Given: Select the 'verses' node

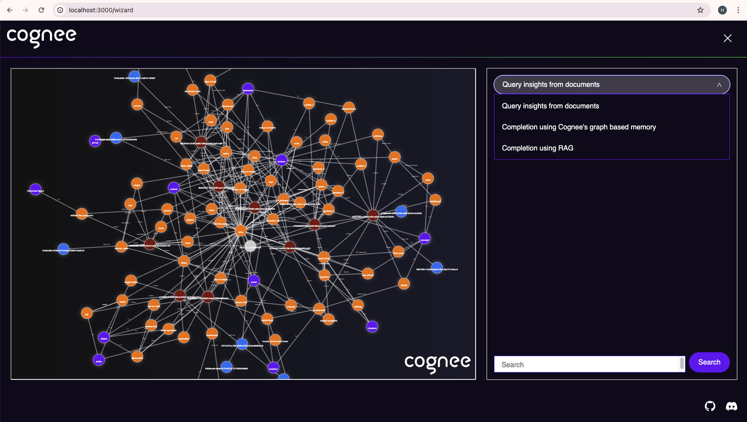Looking at the screenshot, I should [x=137, y=104].
